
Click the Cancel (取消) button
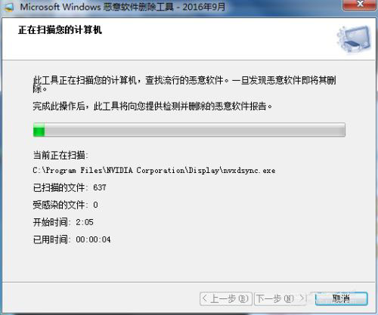341,299
